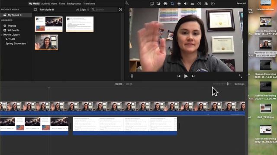Open the stabilization camera icon

[179, 3]
